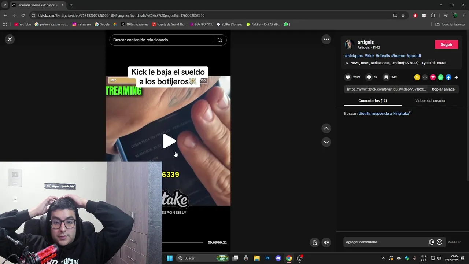Image resolution: width=469 pixels, height=264 pixels.
Task: Open Photoshop from the taskbar
Action: pos(267,258)
